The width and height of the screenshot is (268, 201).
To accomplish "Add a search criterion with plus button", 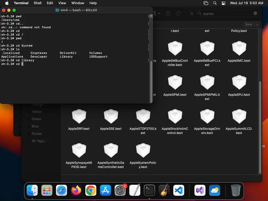I will click(257, 24).
